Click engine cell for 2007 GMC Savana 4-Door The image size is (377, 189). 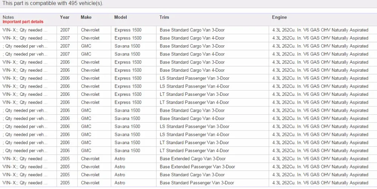tap(320, 54)
